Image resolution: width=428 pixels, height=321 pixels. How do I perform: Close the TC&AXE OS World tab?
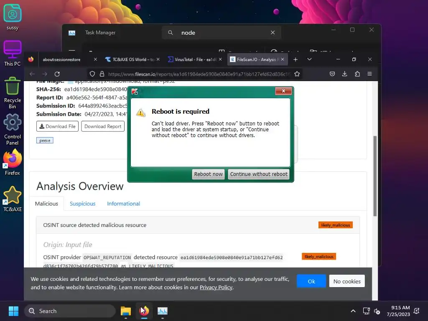coord(158,59)
